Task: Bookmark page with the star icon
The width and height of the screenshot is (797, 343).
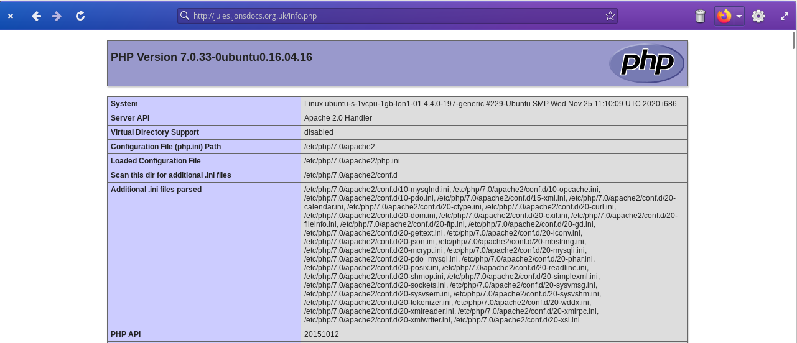Action: (610, 16)
